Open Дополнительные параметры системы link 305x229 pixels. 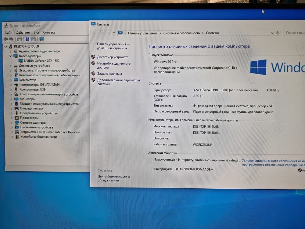(118, 82)
